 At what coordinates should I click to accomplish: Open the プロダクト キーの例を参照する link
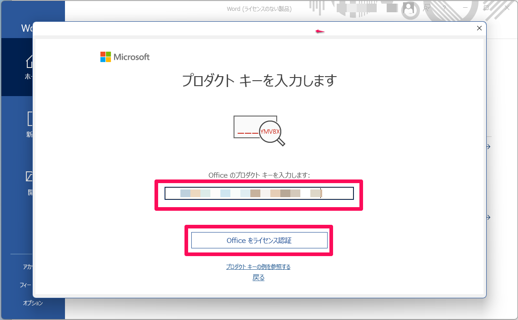(x=259, y=267)
